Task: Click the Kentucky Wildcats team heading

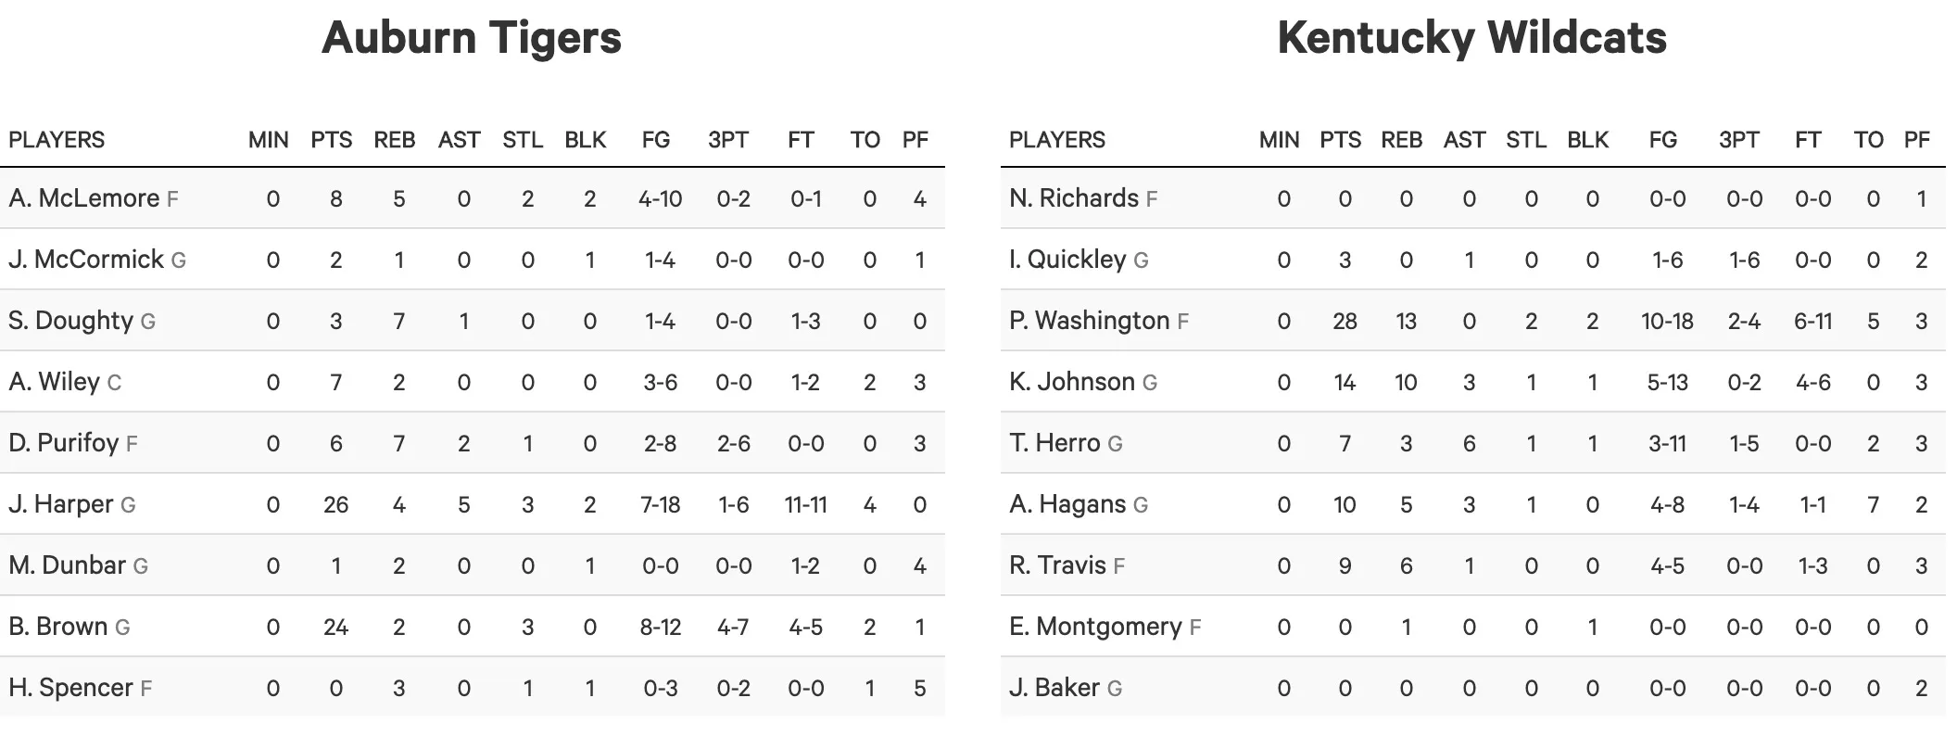Action: point(1471,38)
